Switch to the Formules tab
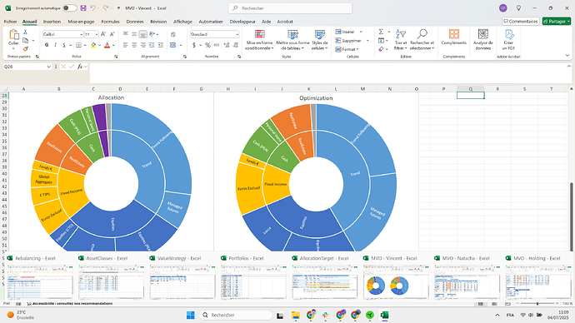Screen dimensions: 575x323 pos(110,22)
